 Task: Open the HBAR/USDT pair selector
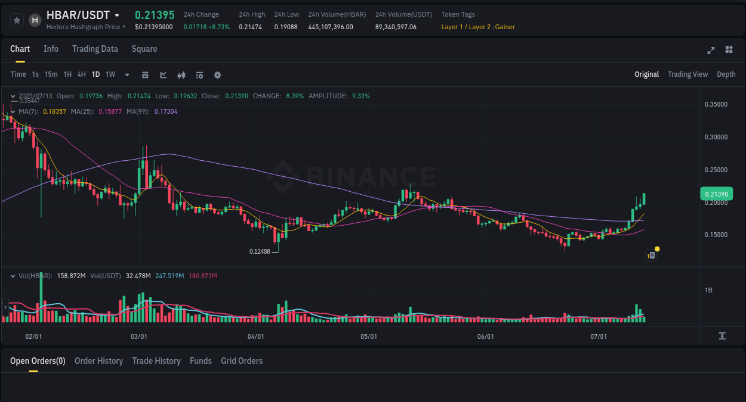(x=80, y=15)
